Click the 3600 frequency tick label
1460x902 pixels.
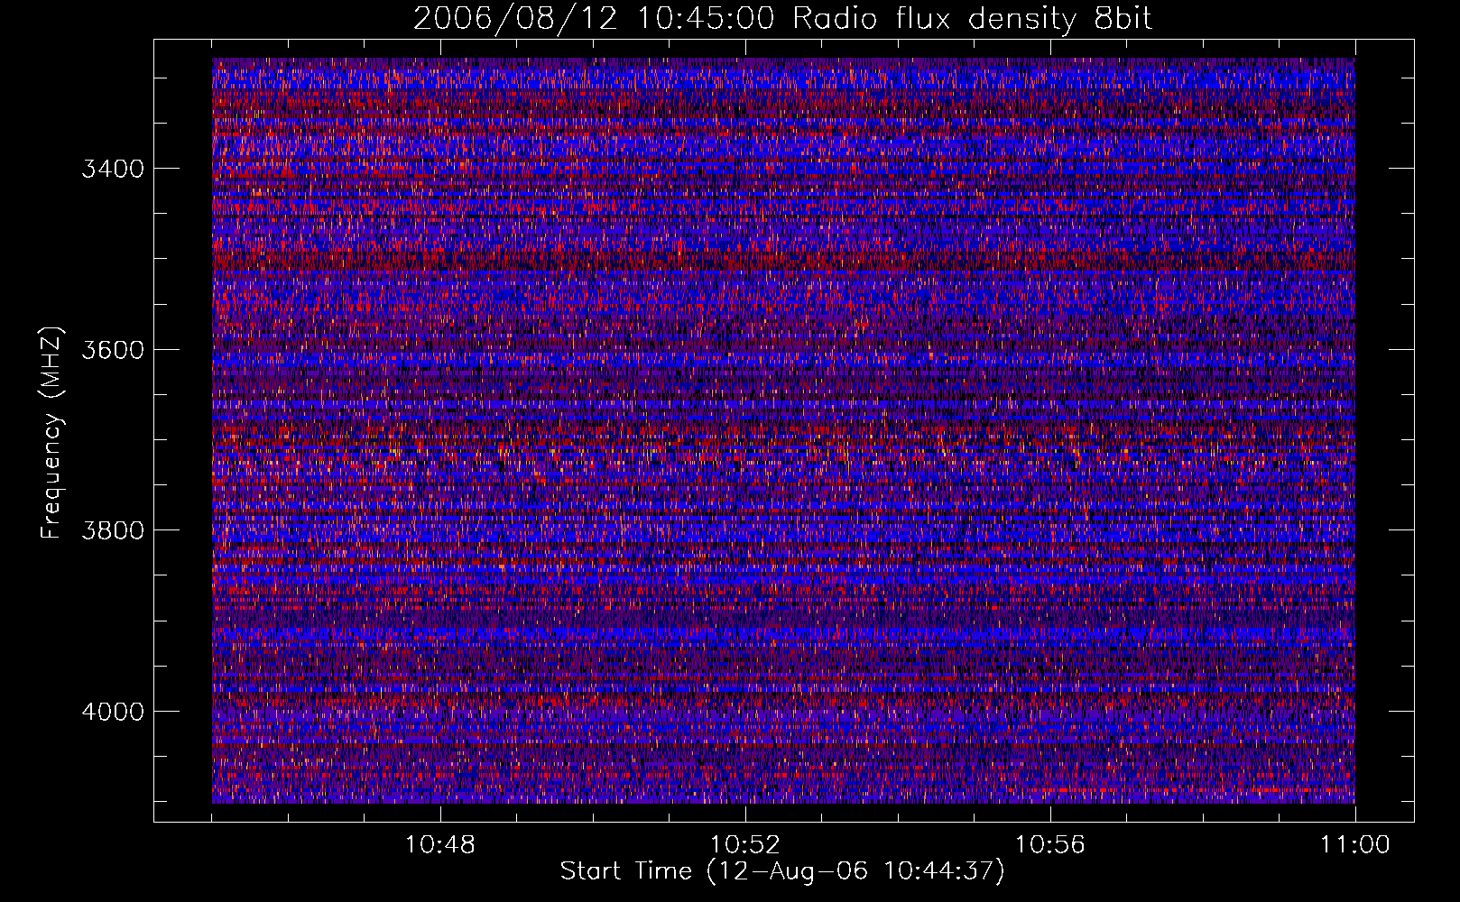tap(113, 350)
